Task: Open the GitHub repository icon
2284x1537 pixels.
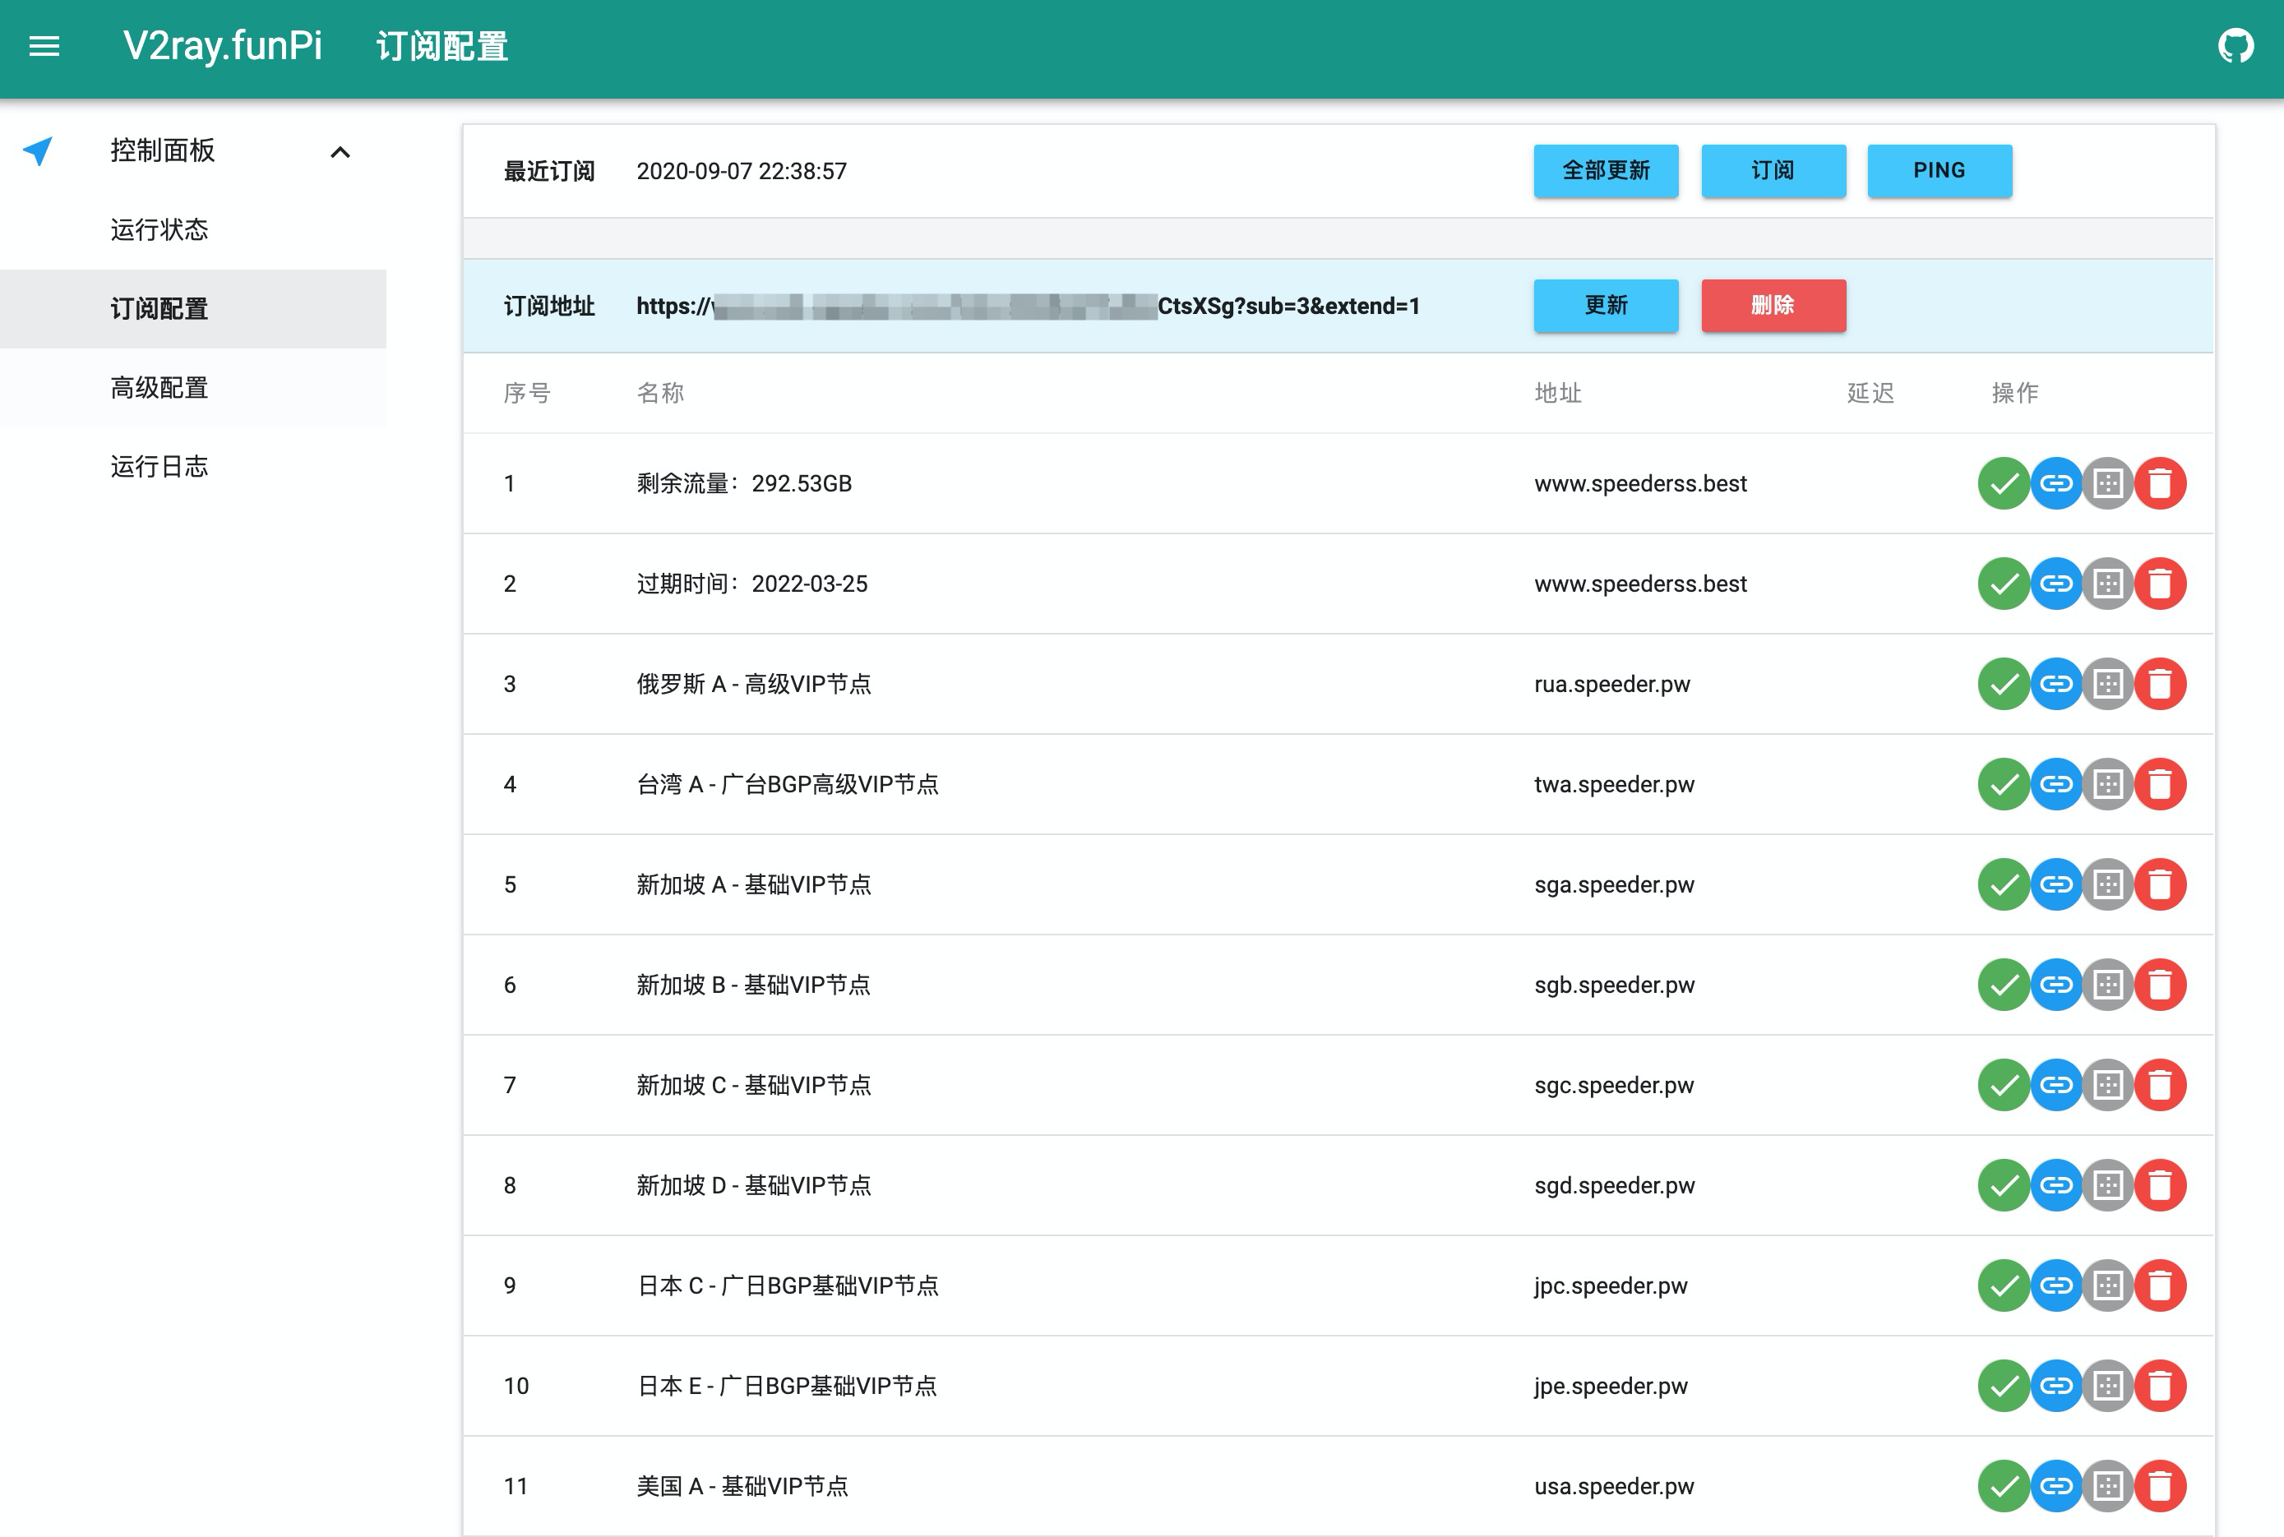Action: pyautogui.click(x=2236, y=46)
